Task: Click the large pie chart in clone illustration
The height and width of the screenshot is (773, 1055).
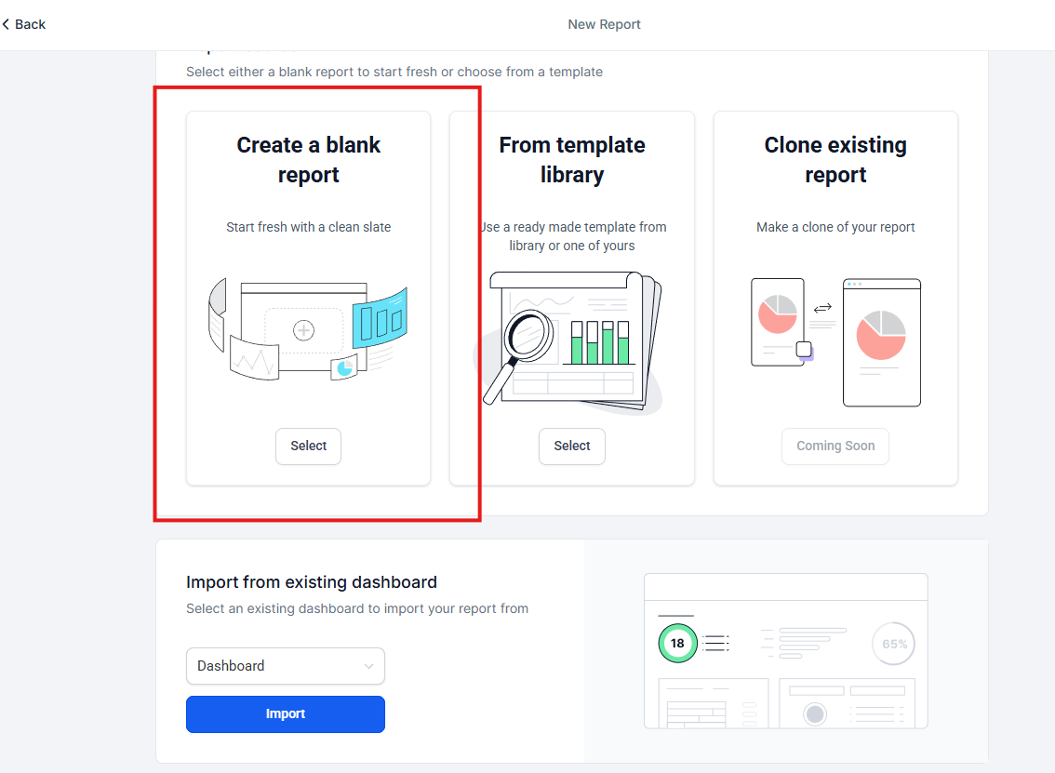Action: pyautogui.click(x=880, y=335)
